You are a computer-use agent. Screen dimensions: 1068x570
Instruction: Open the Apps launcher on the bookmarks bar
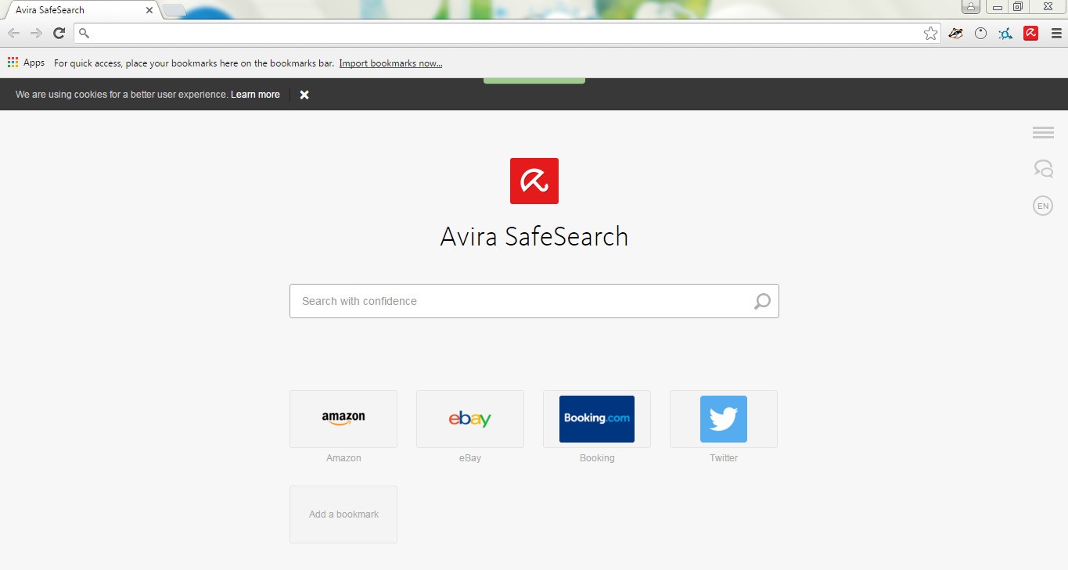click(12, 63)
